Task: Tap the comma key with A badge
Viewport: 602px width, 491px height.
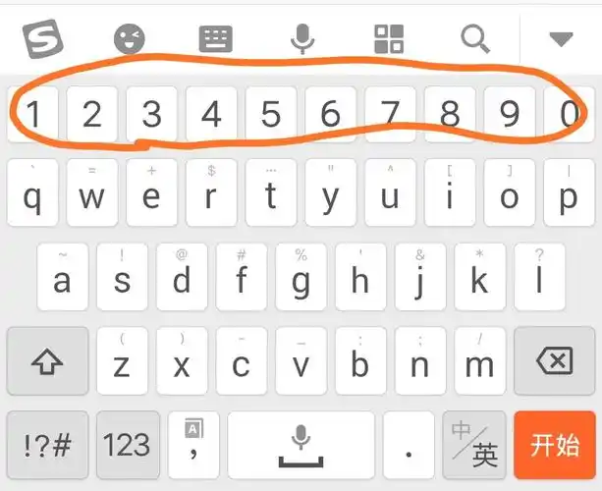Action: pos(193,445)
